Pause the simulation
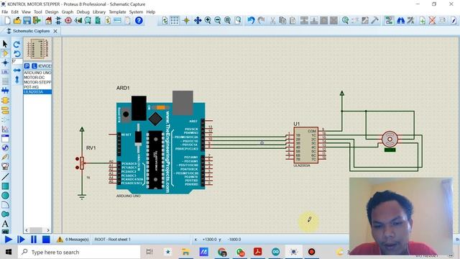460x259 pixels. (34, 240)
